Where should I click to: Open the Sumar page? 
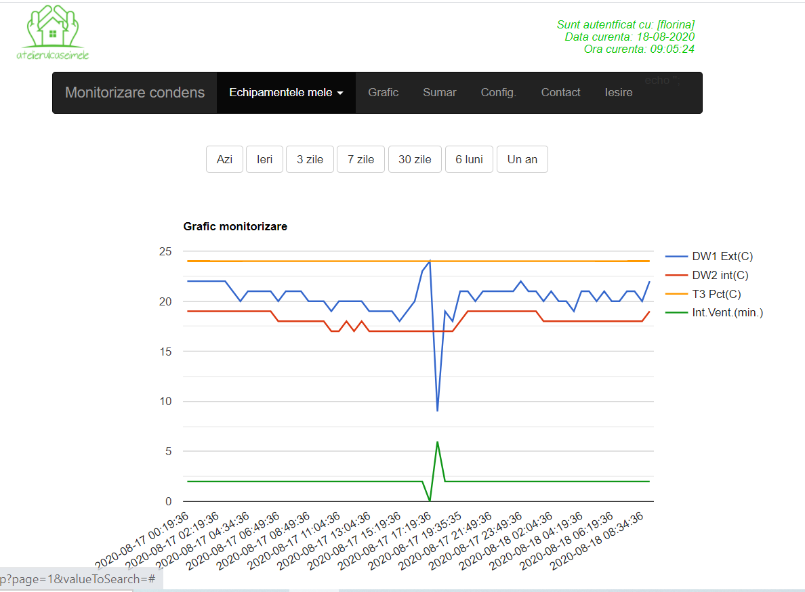click(x=440, y=93)
